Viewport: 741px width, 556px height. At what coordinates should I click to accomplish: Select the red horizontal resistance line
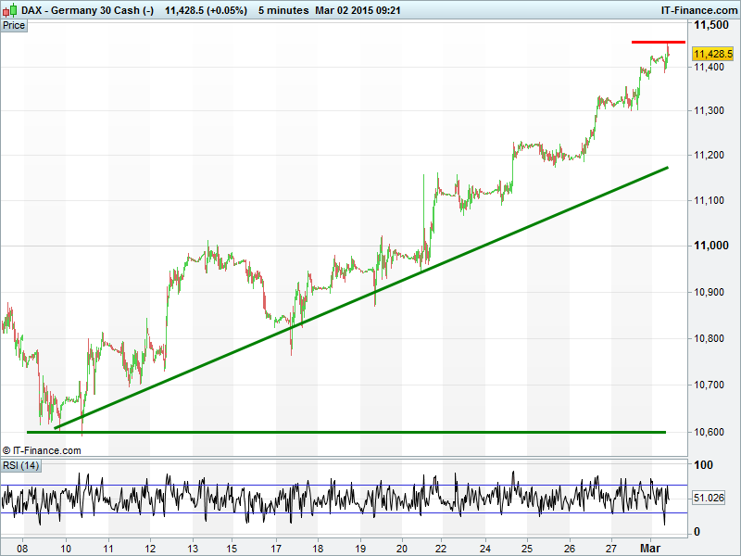click(x=658, y=42)
